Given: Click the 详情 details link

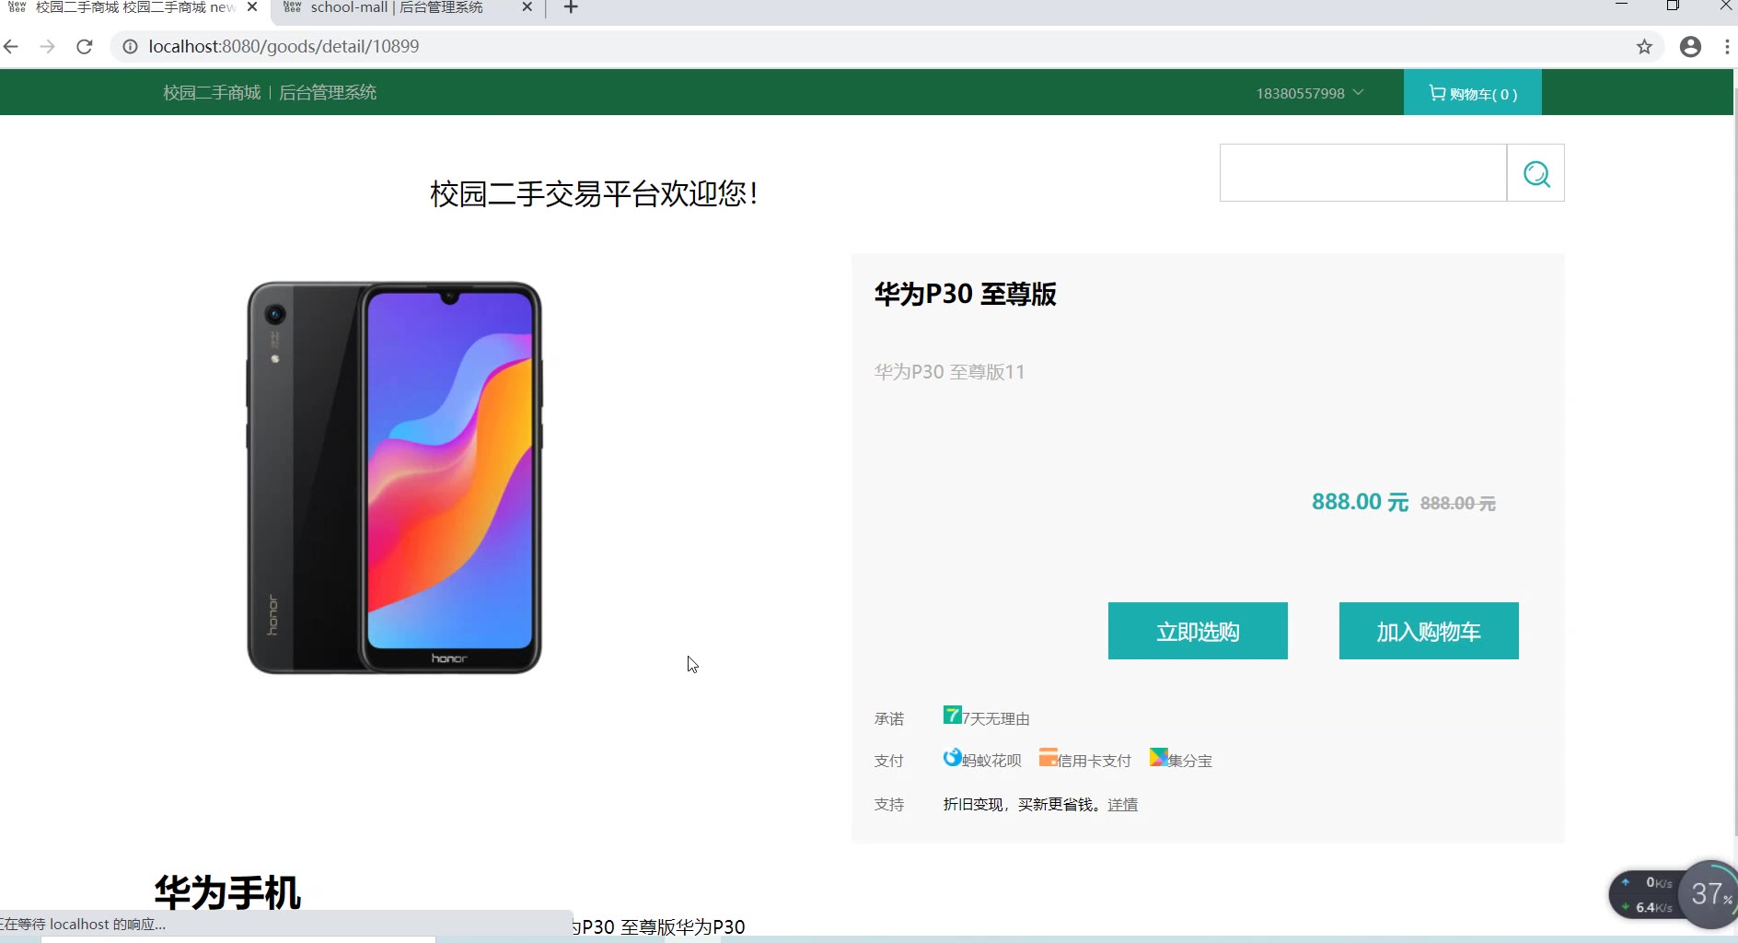Looking at the screenshot, I should (x=1123, y=805).
